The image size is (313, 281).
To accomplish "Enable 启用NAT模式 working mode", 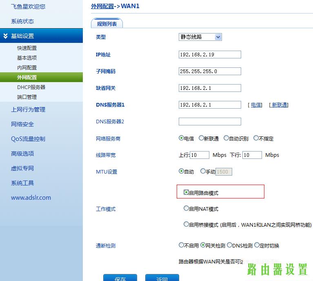I will pos(186,208).
